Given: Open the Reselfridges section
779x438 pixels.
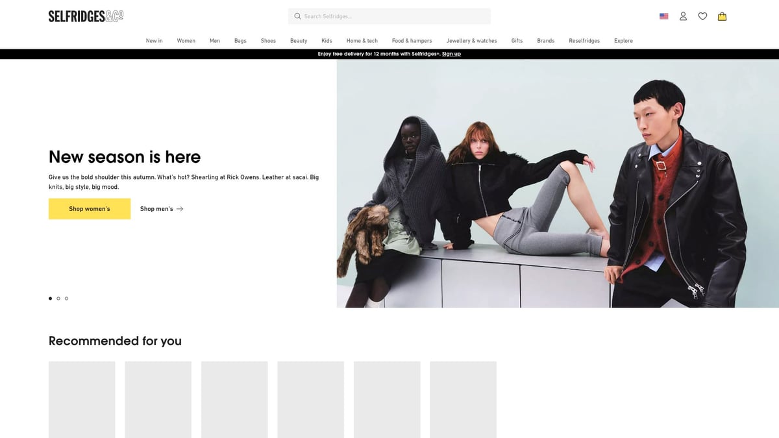Looking at the screenshot, I should [584, 40].
